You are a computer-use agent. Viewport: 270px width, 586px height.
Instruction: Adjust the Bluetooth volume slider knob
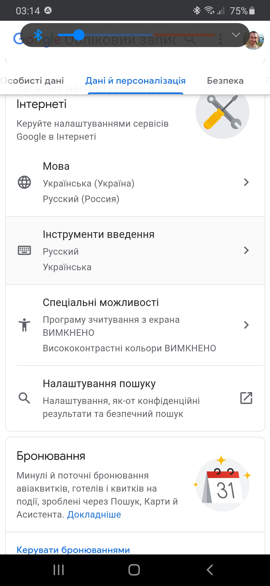pyautogui.click(x=79, y=35)
